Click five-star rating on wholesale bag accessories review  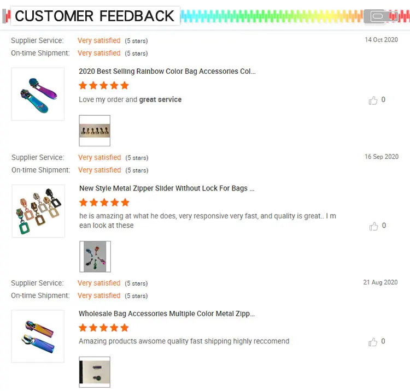[x=104, y=328]
